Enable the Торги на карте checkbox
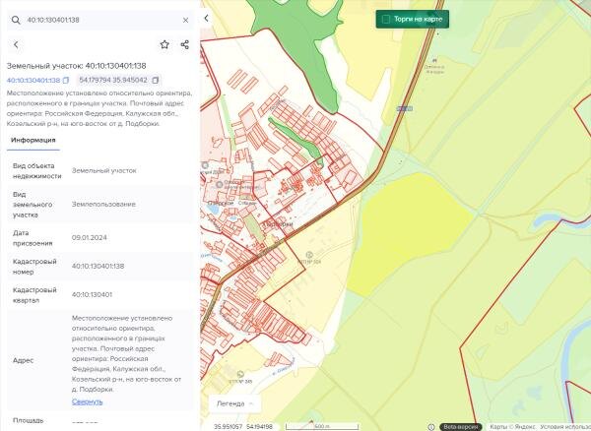 click(385, 20)
